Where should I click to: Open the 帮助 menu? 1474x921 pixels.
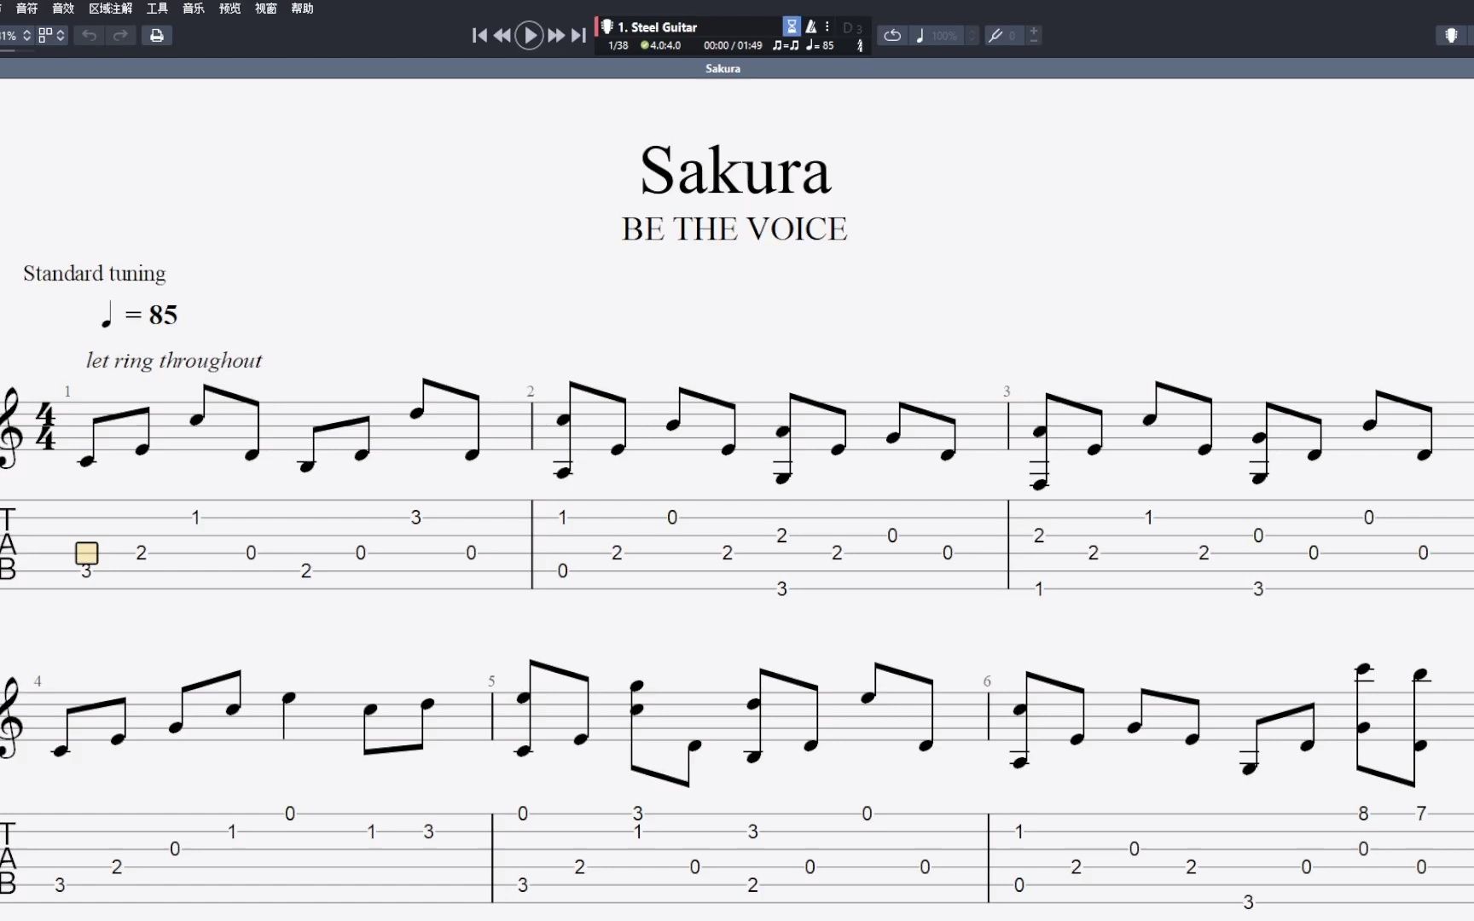pos(302,9)
